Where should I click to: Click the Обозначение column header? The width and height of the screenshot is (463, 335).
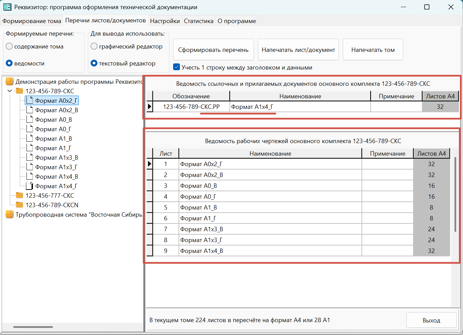191,96
